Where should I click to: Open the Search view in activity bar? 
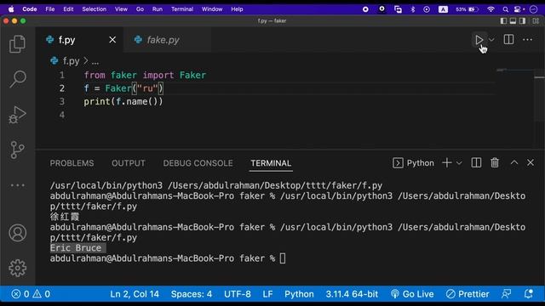(17, 79)
